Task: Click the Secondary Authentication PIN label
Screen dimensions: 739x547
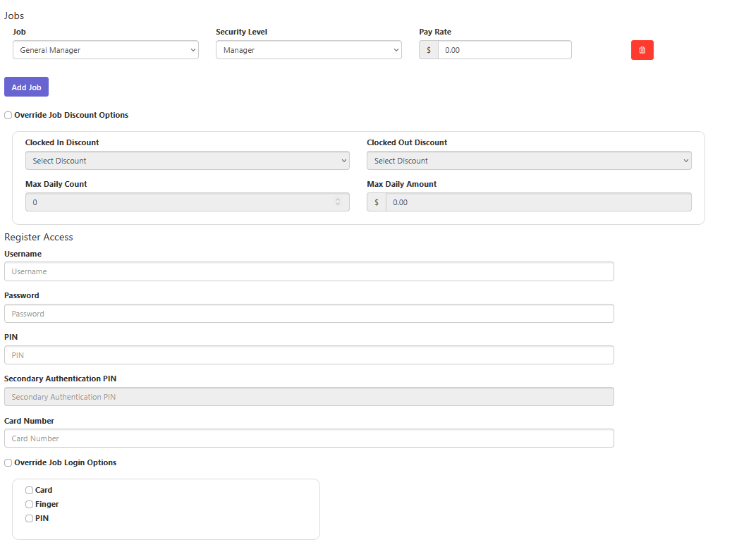Action: coord(61,379)
